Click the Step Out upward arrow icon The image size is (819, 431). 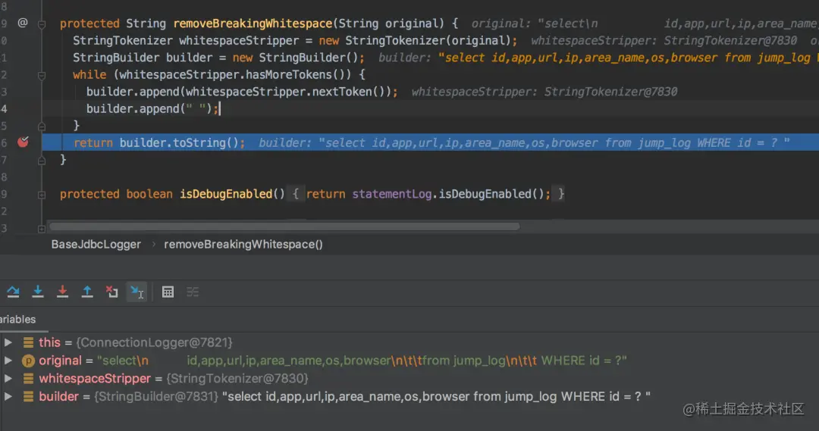pos(87,292)
